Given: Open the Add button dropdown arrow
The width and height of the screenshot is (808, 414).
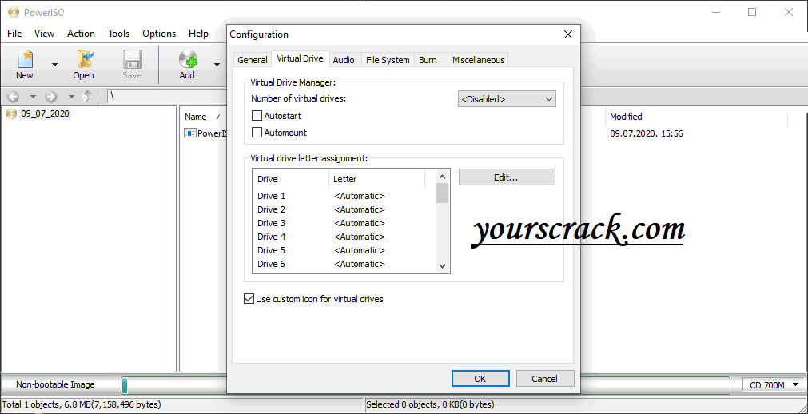Looking at the screenshot, I should 217,65.
